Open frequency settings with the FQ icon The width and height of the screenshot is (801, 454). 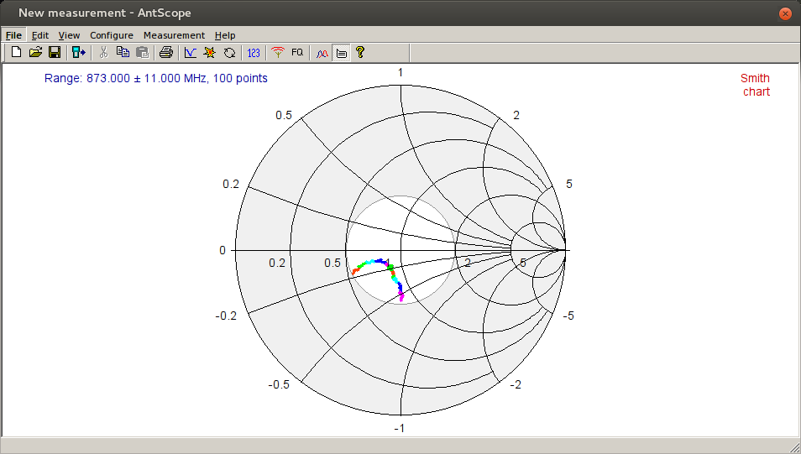click(x=297, y=52)
